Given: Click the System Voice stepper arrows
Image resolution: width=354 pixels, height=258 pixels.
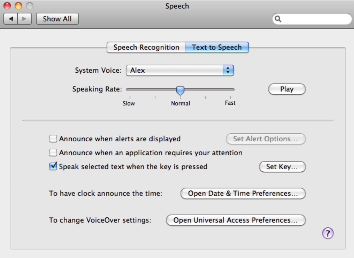Looking at the screenshot, I should point(228,70).
